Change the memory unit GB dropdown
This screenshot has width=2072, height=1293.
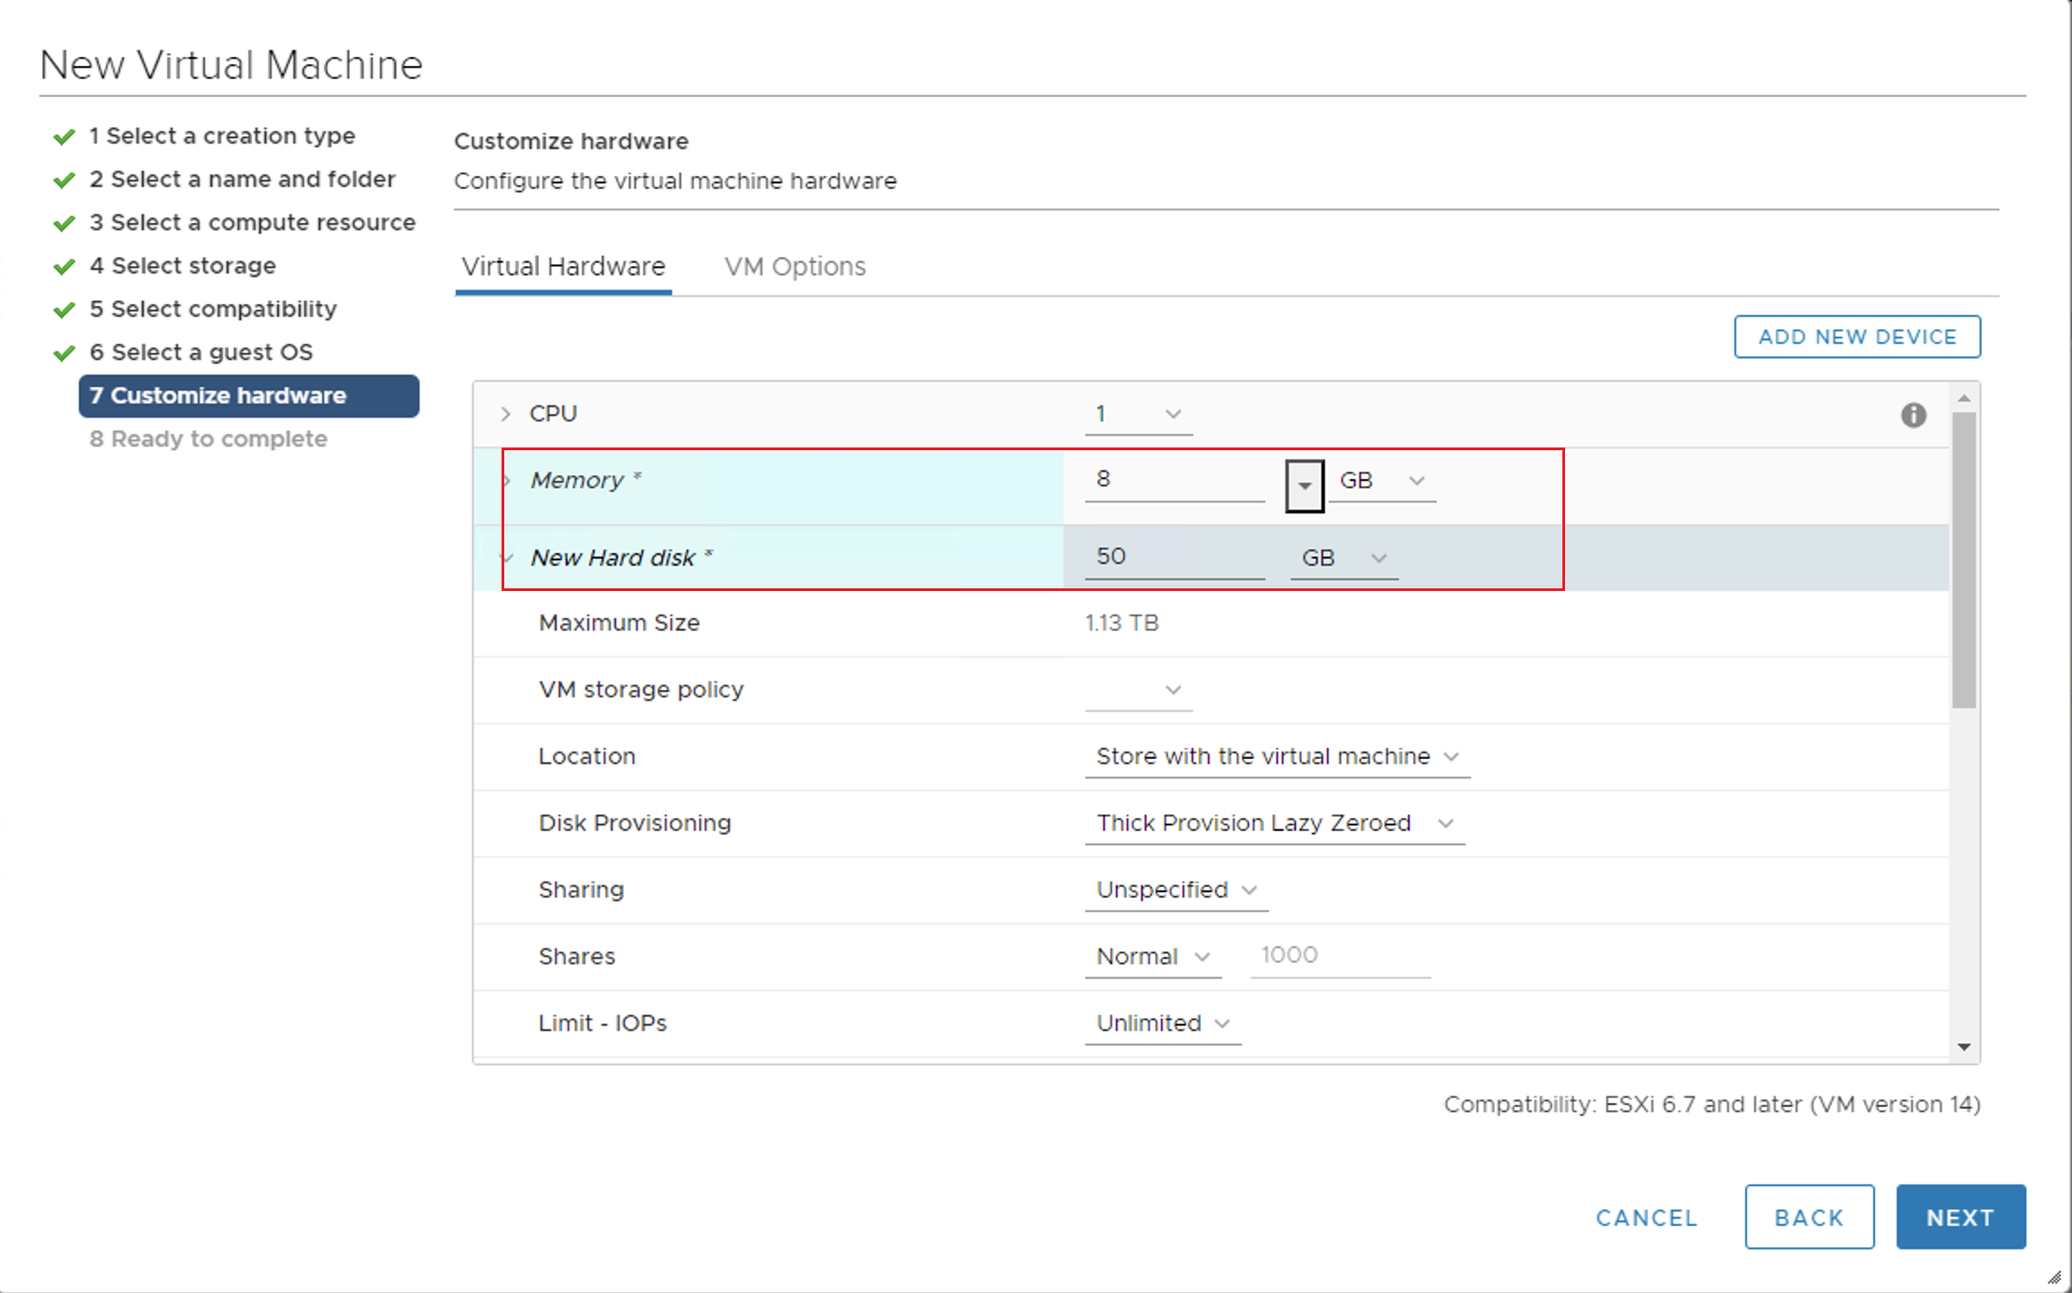pos(1381,481)
